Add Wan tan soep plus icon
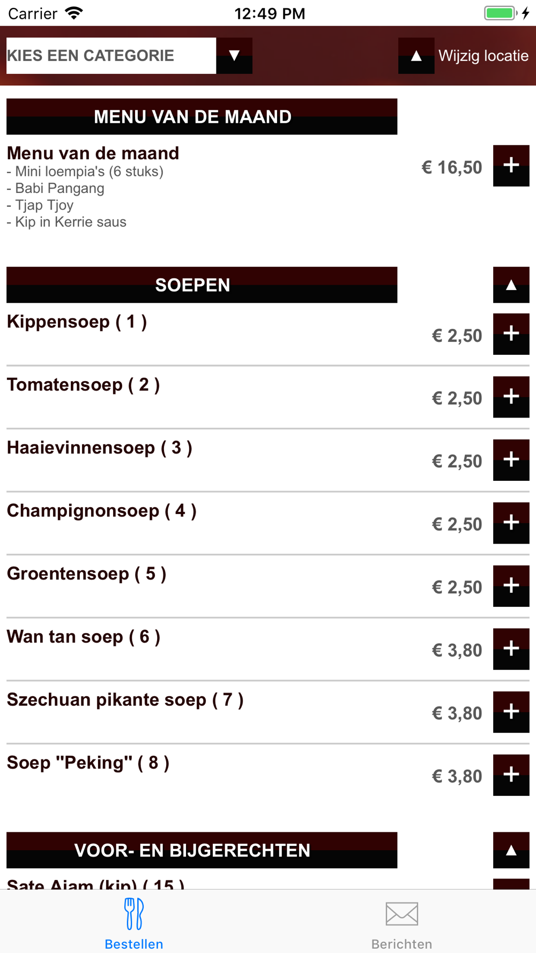 (x=511, y=649)
